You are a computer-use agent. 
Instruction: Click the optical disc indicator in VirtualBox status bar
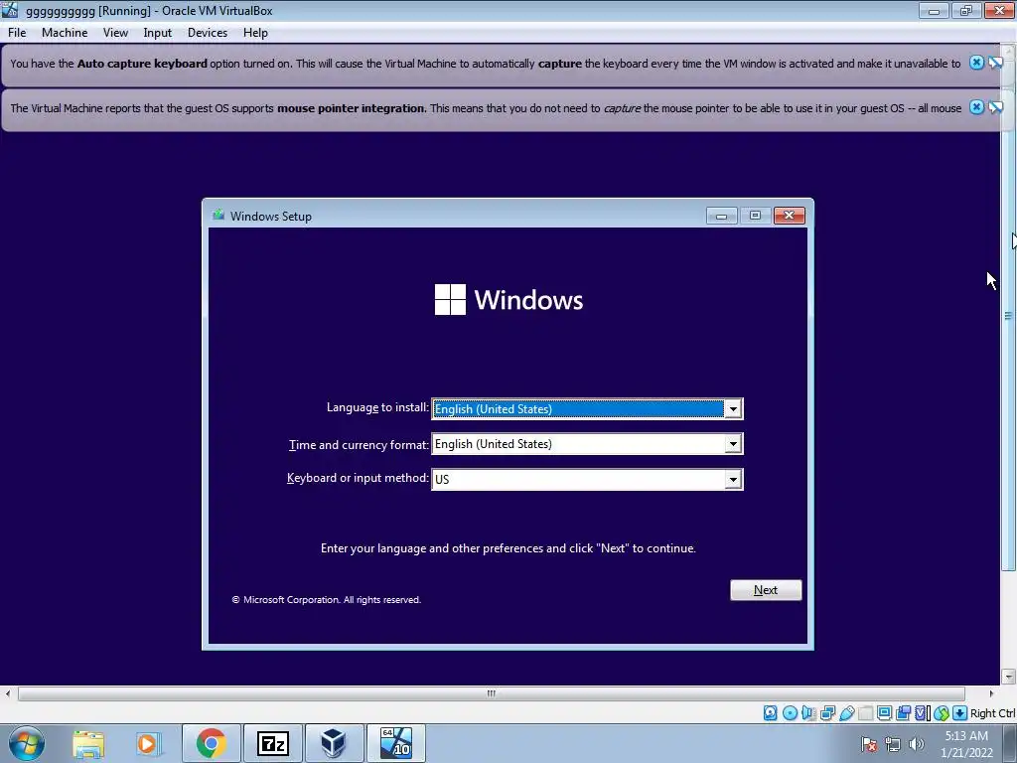pyautogui.click(x=790, y=713)
